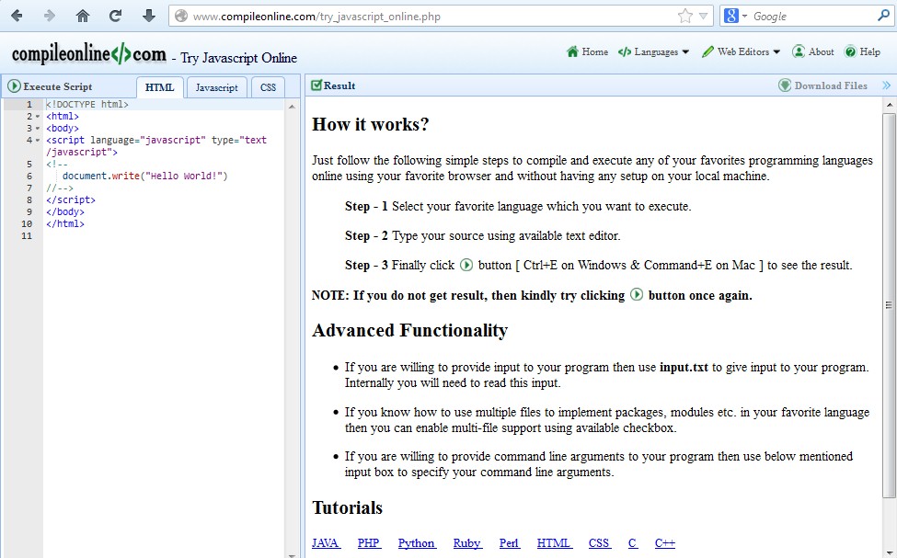This screenshot has height=558, width=897.
Task: Open the JAVA tutorial link
Action: click(x=326, y=543)
